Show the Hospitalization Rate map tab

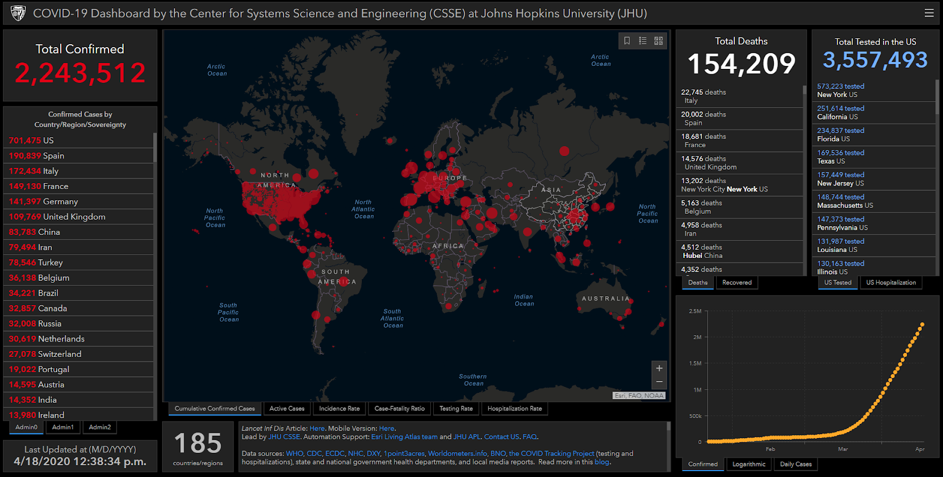[x=515, y=409]
